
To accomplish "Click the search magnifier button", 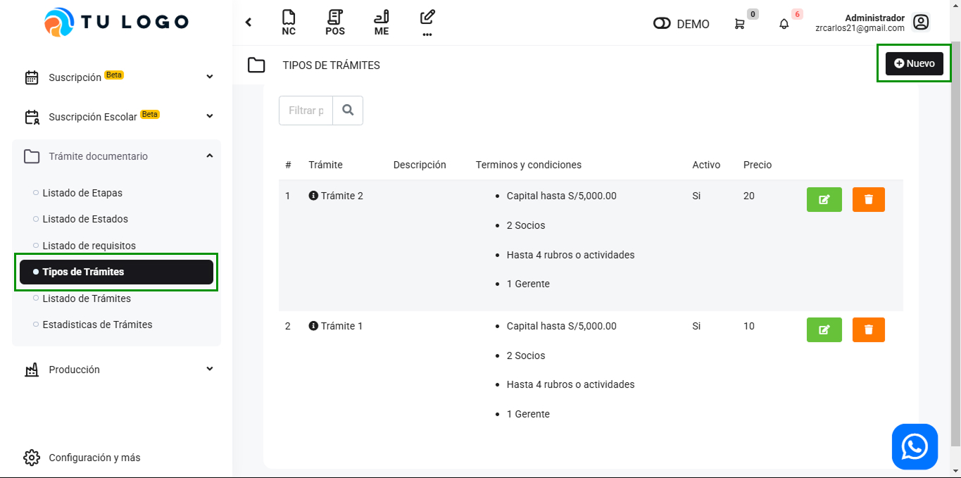I will 348,111.
